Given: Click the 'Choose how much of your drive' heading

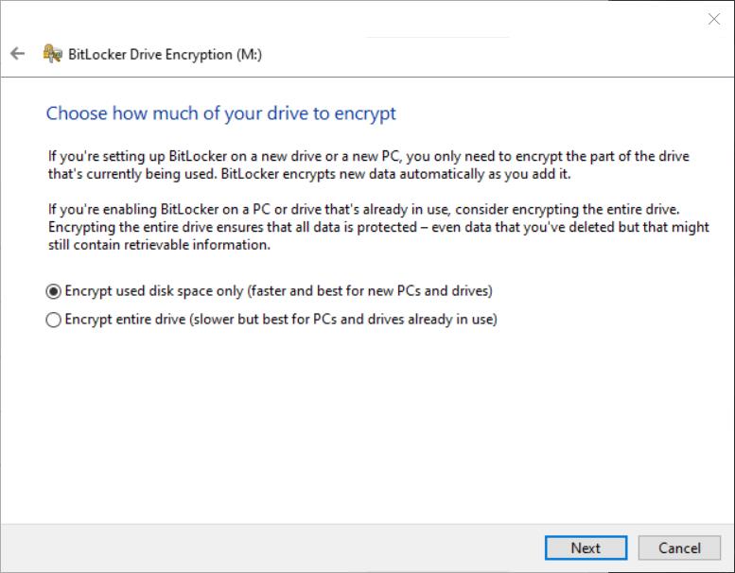Looking at the screenshot, I should (220, 113).
